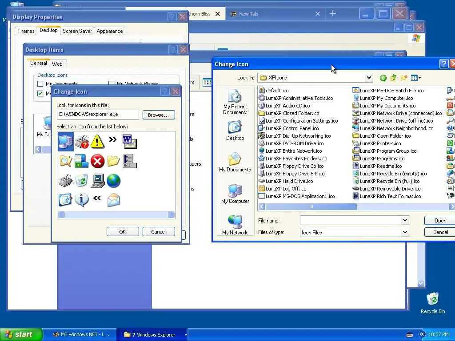Select LunaXP Control Panel.ico file

click(289, 128)
